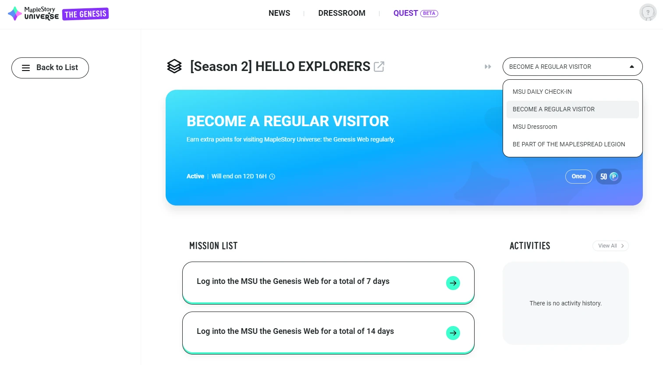Select BE PART OF THE MAPLESPREAD LEGION

(569, 144)
